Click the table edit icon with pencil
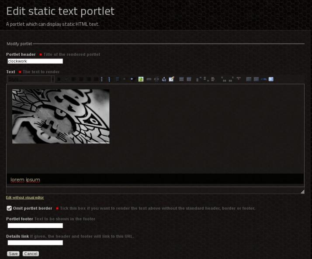Viewport: 312px width, 259px height. click(172, 79)
